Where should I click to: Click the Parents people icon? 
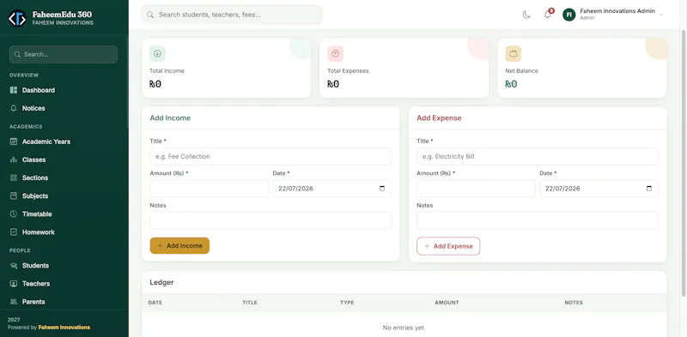tap(14, 302)
